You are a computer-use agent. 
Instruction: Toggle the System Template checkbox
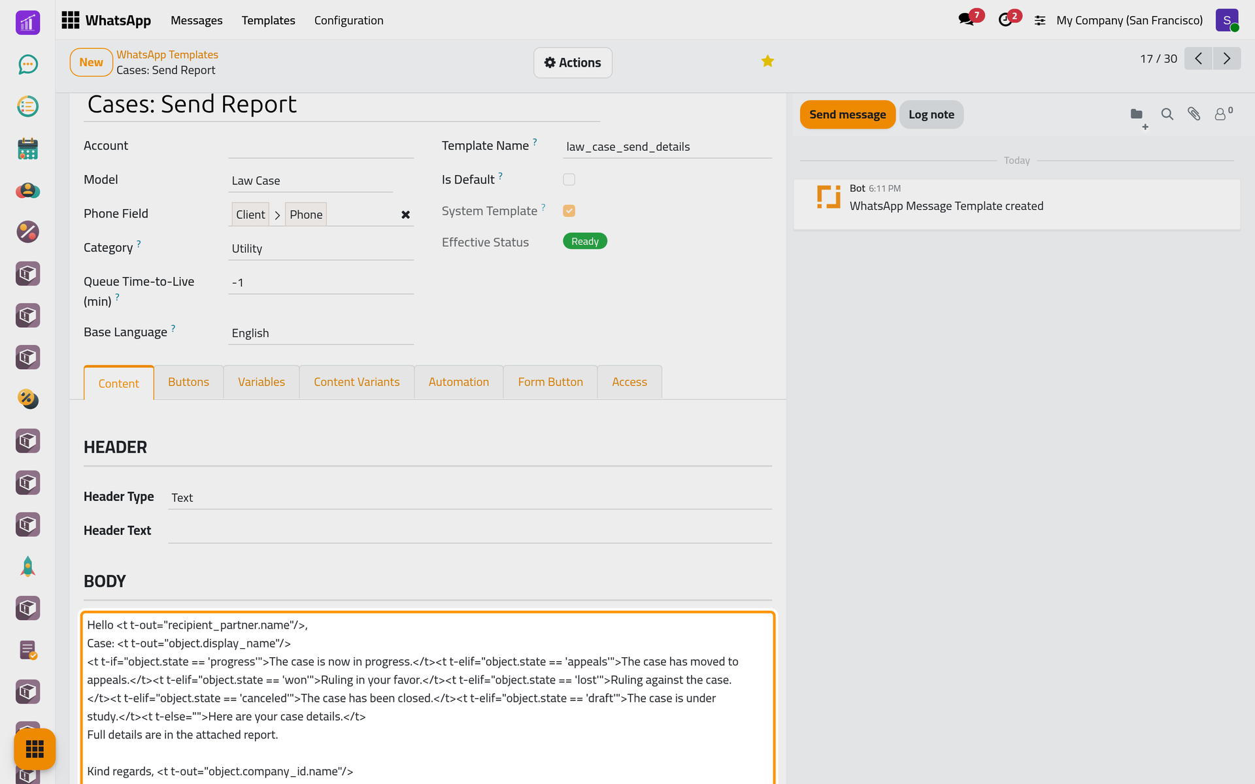point(569,211)
